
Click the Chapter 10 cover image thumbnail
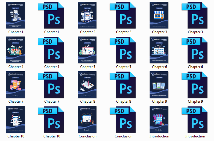pyautogui.click(x=16, y=119)
